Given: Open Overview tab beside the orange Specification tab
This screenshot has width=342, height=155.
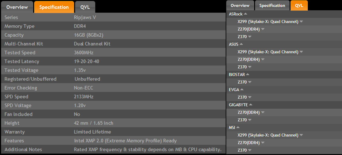Looking at the screenshot, I should point(17,7).
